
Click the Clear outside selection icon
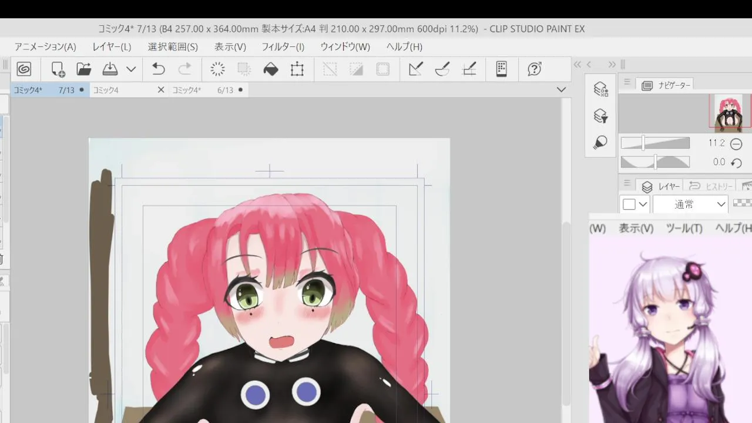(x=244, y=69)
